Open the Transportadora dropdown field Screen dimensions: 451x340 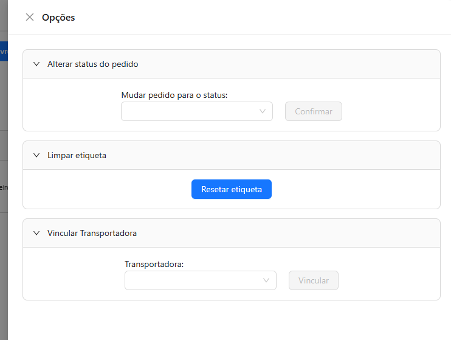pyautogui.click(x=194, y=280)
